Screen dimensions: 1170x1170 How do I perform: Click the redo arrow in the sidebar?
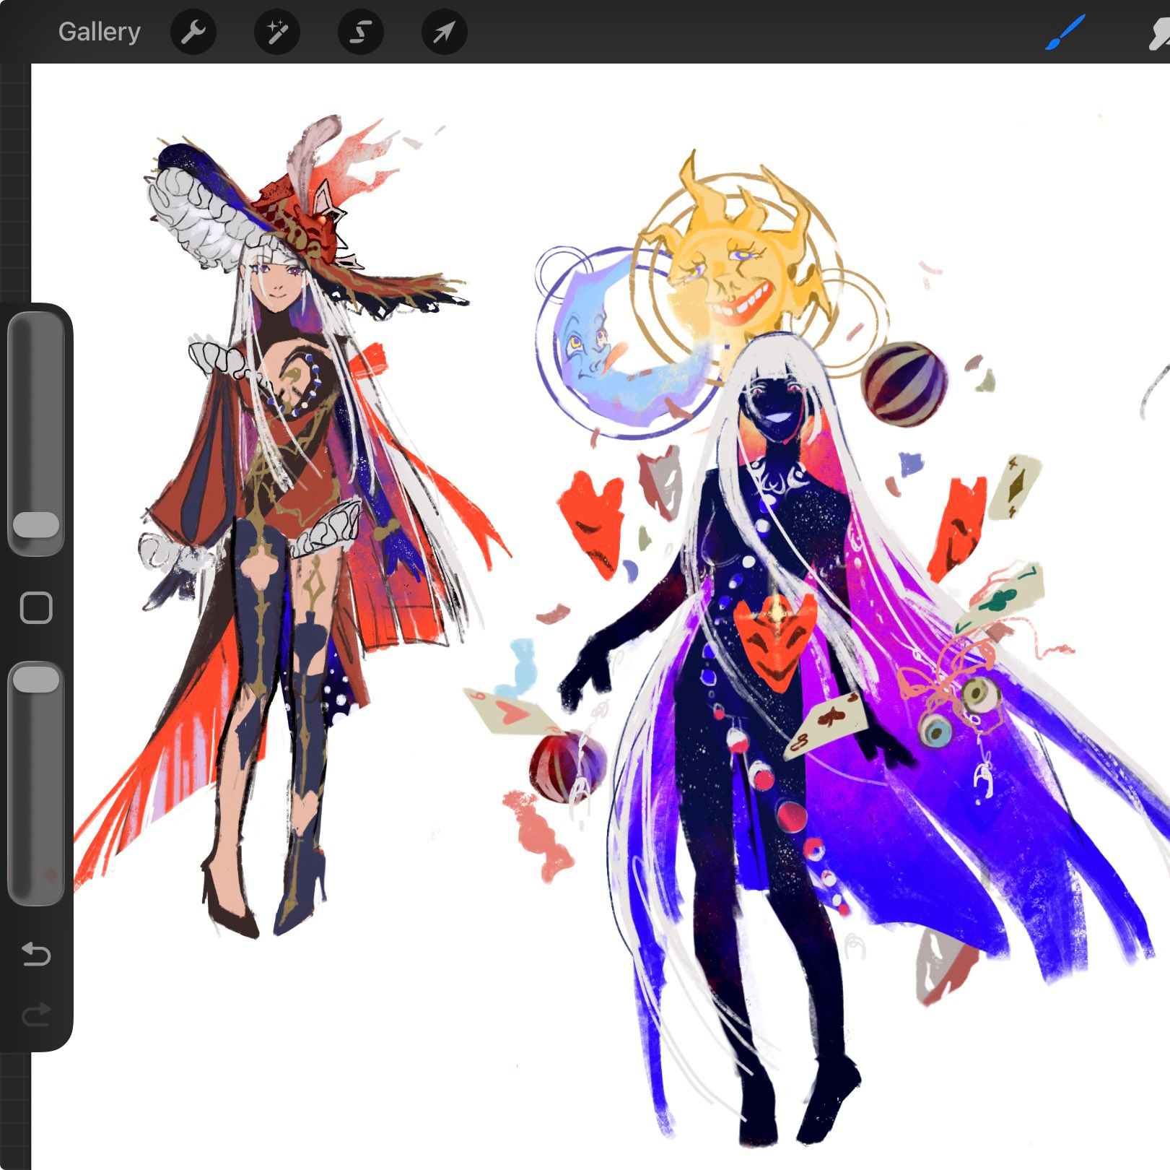click(36, 1015)
